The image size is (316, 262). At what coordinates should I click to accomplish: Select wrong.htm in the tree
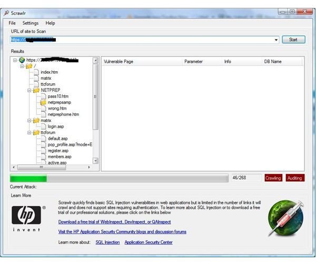(x=57, y=108)
